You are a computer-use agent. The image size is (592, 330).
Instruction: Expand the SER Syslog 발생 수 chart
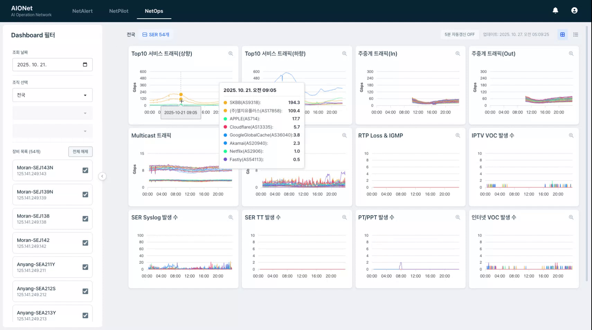(231, 218)
